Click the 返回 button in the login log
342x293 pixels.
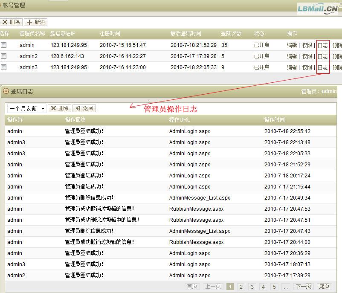tap(84, 108)
